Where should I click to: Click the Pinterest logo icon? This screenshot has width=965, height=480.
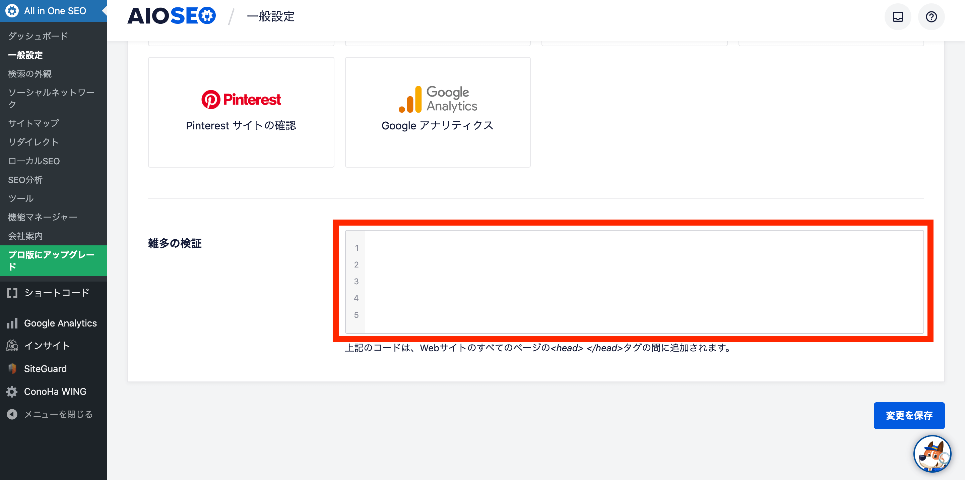tap(210, 99)
